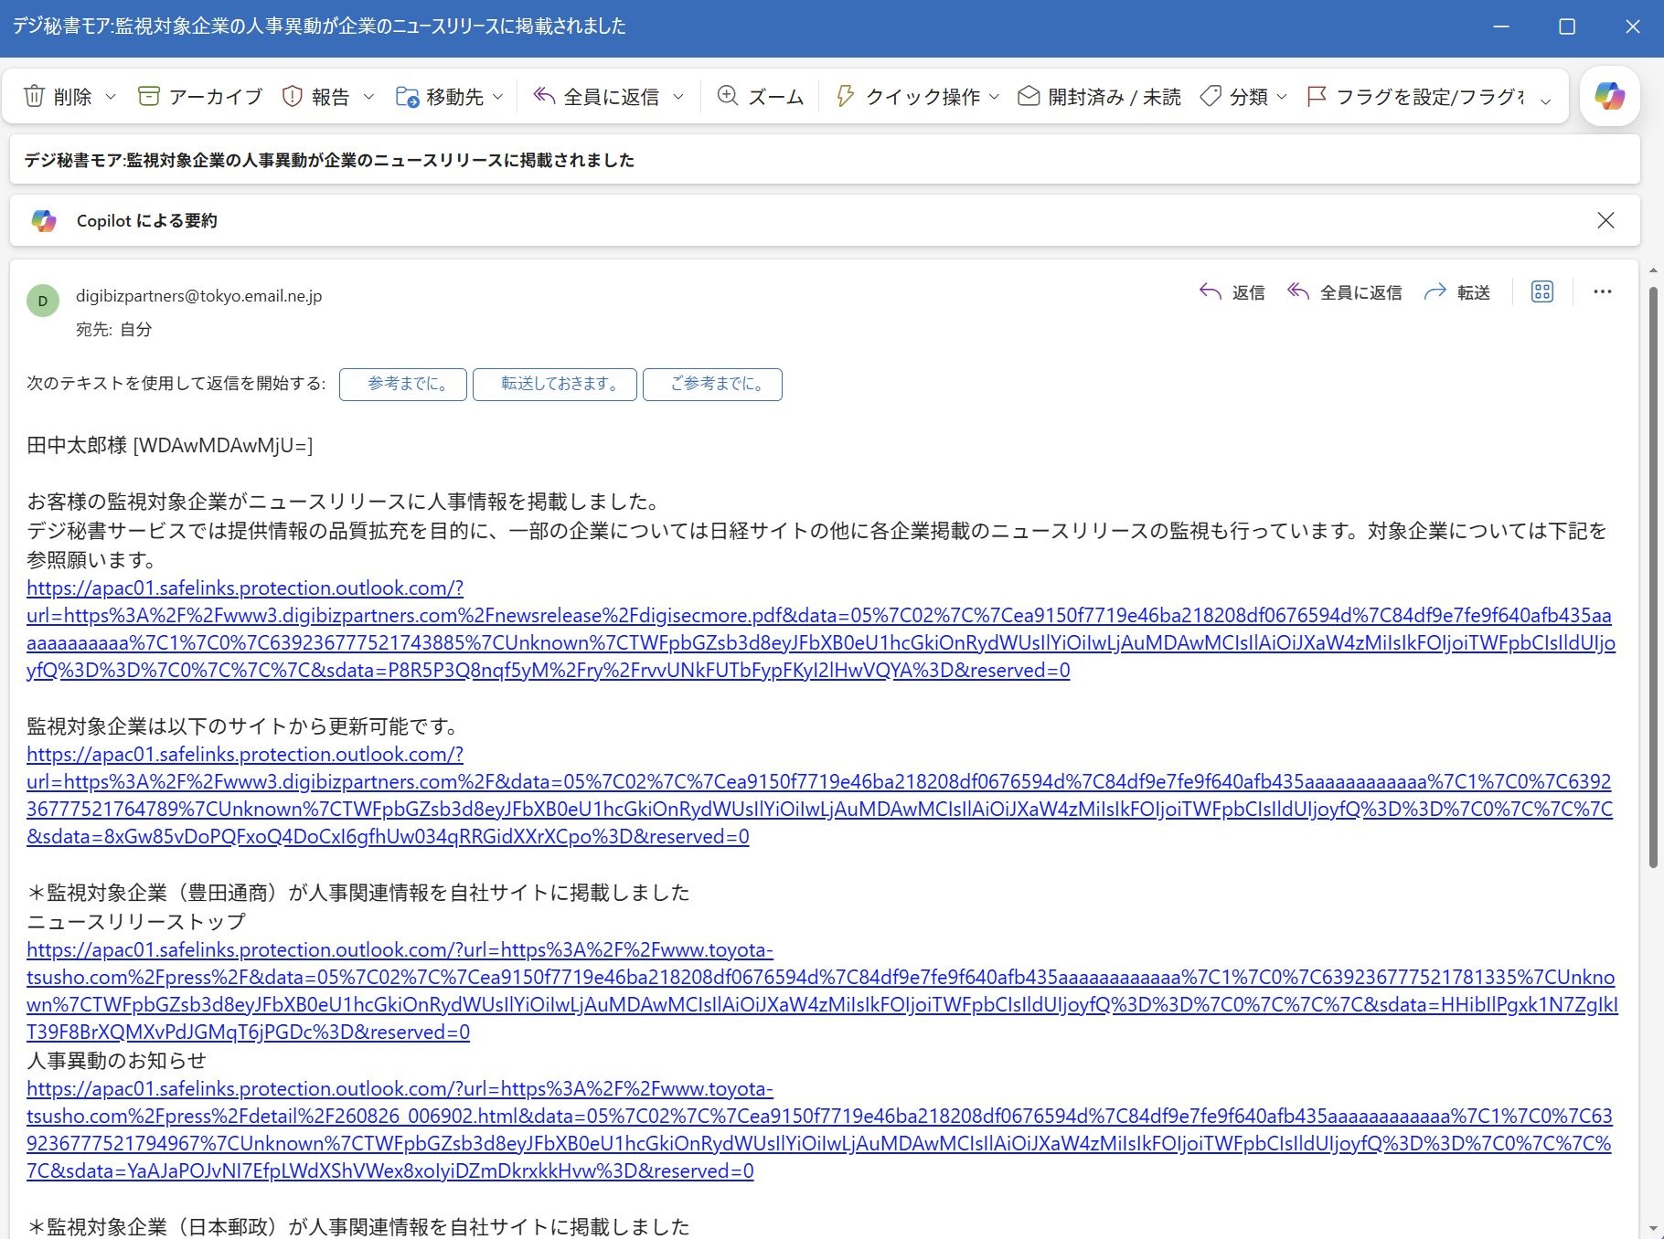
Task: Click the scrollbar down arrow
Action: click(x=1653, y=1230)
